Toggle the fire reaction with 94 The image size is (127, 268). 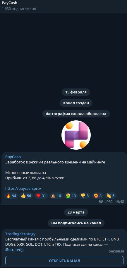[11, 196]
